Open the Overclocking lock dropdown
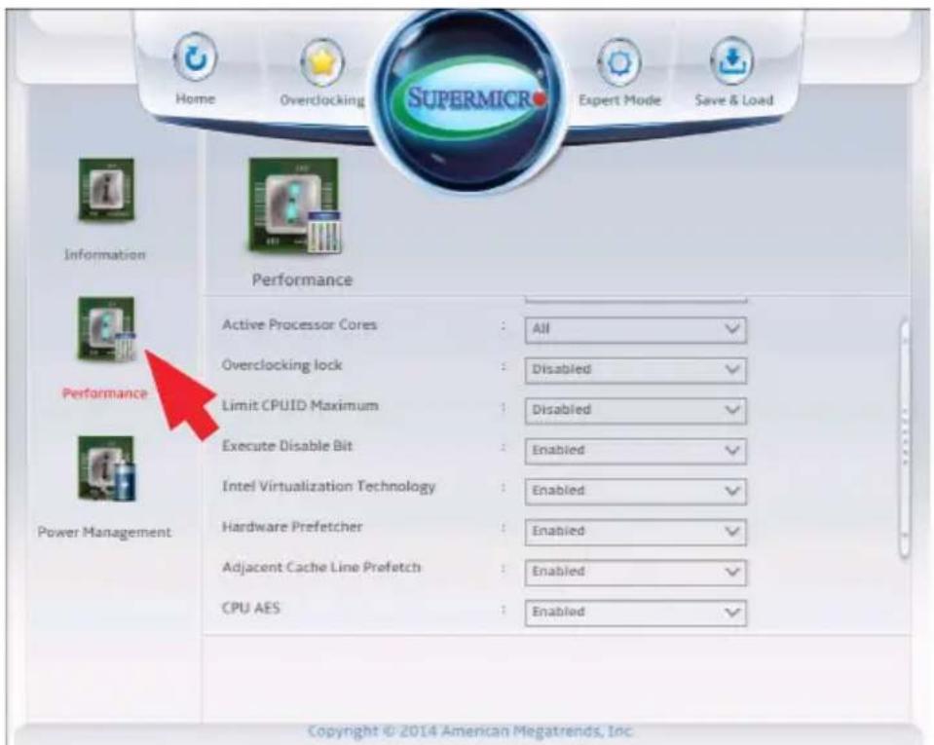 tap(636, 370)
